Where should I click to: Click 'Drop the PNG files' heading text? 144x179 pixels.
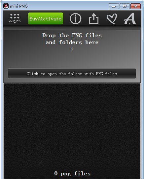[x=72, y=35]
